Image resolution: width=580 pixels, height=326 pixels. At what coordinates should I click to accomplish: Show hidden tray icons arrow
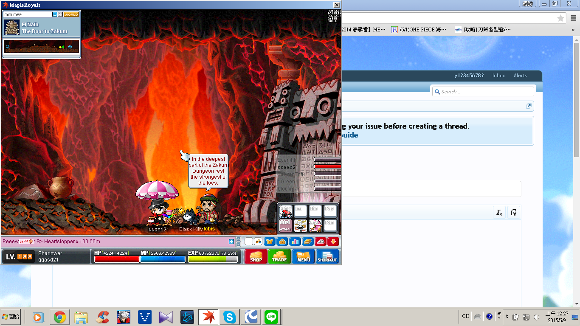click(507, 317)
